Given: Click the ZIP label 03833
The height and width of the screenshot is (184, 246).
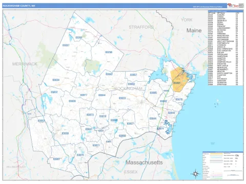Looking at the screenshot, I should [122, 98].
